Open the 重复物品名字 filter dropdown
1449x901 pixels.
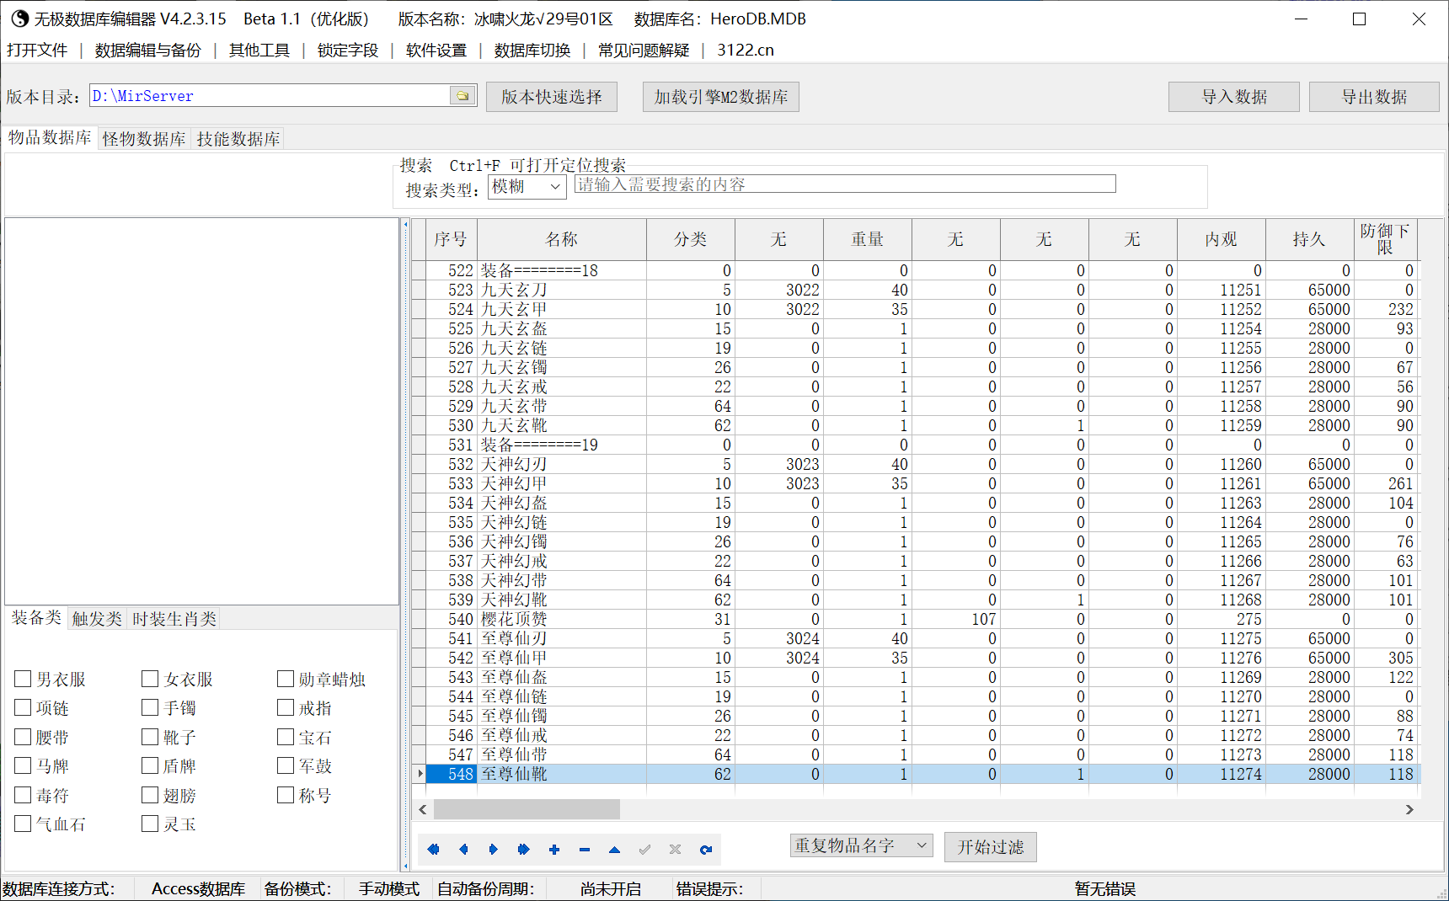point(862,845)
